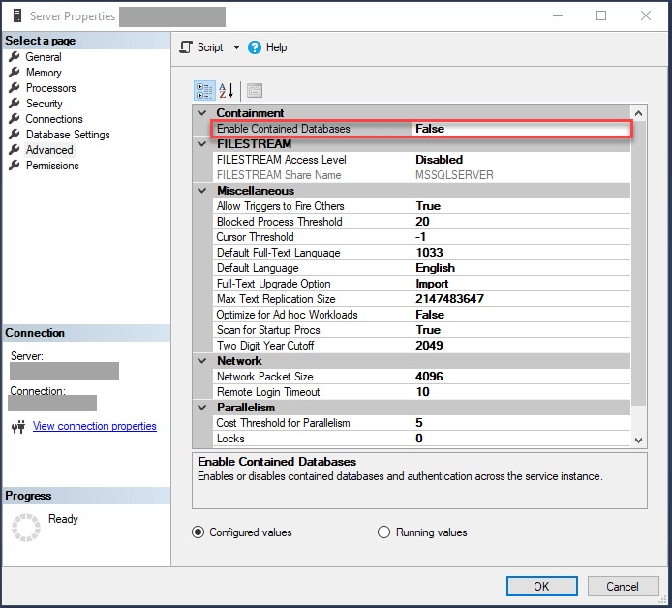
Task: Click the wrench icon beside Security
Action: pos(15,103)
